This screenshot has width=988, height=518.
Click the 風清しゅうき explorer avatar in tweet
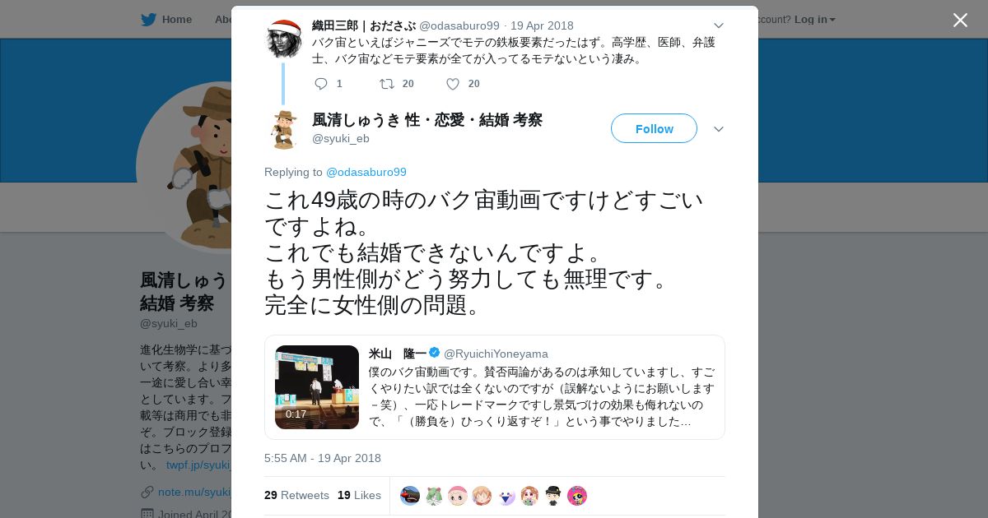point(284,129)
